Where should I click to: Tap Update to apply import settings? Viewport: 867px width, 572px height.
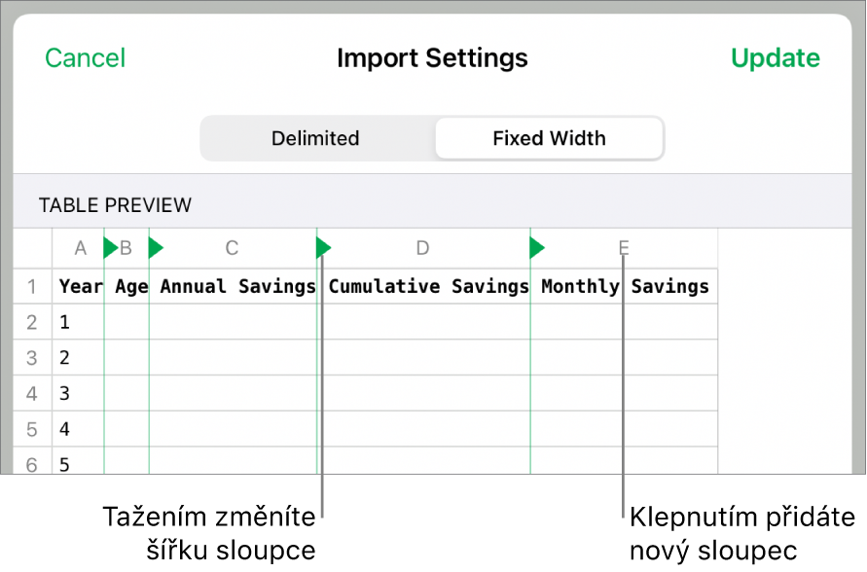pyautogui.click(x=776, y=58)
